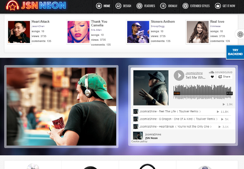This screenshot has height=169, width=244.
Task: Go to the Home menu item
Action: click(x=103, y=6)
